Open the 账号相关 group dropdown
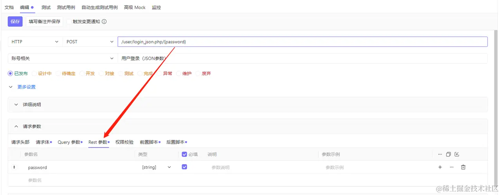The height and width of the screenshot is (195, 501). [x=63, y=58]
